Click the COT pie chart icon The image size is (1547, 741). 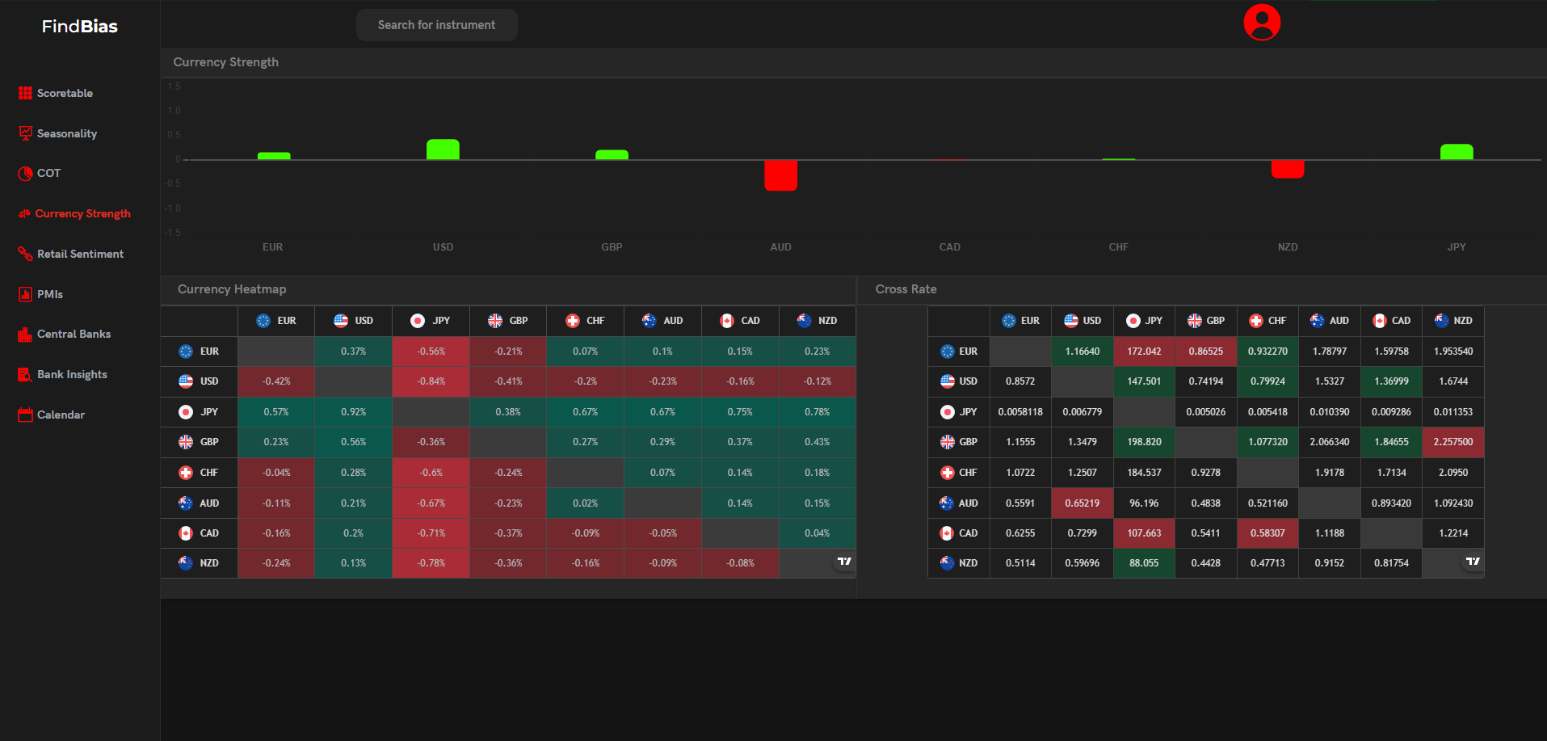[x=25, y=173]
